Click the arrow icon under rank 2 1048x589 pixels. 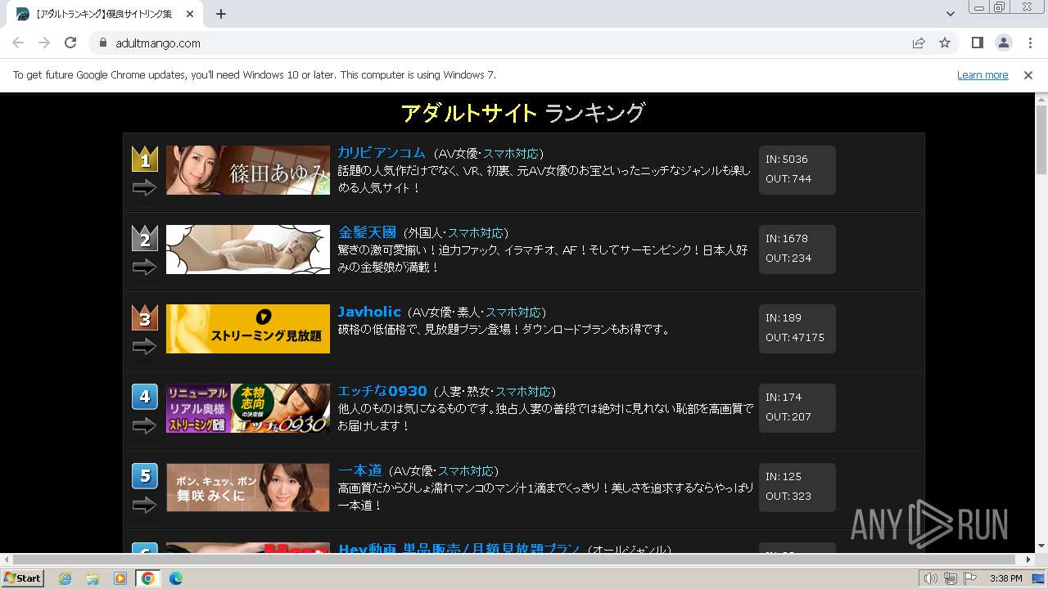pos(144,268)
